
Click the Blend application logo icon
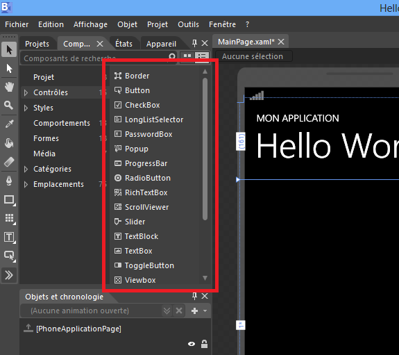[x=6, y=7]
